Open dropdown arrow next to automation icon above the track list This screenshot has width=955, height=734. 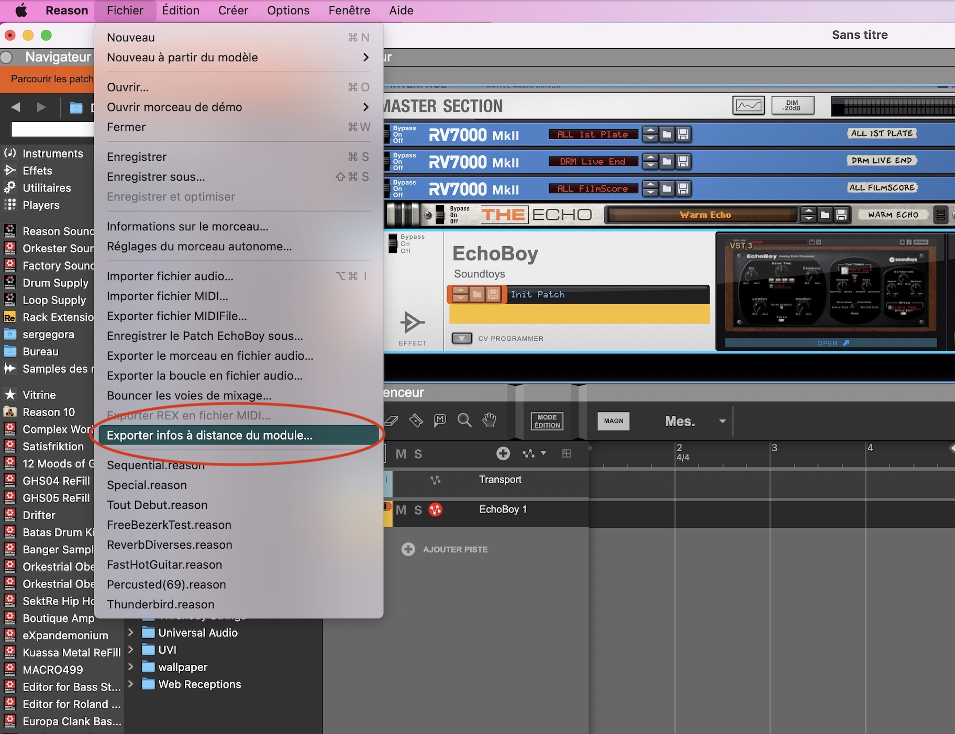[x=543, y=453]
